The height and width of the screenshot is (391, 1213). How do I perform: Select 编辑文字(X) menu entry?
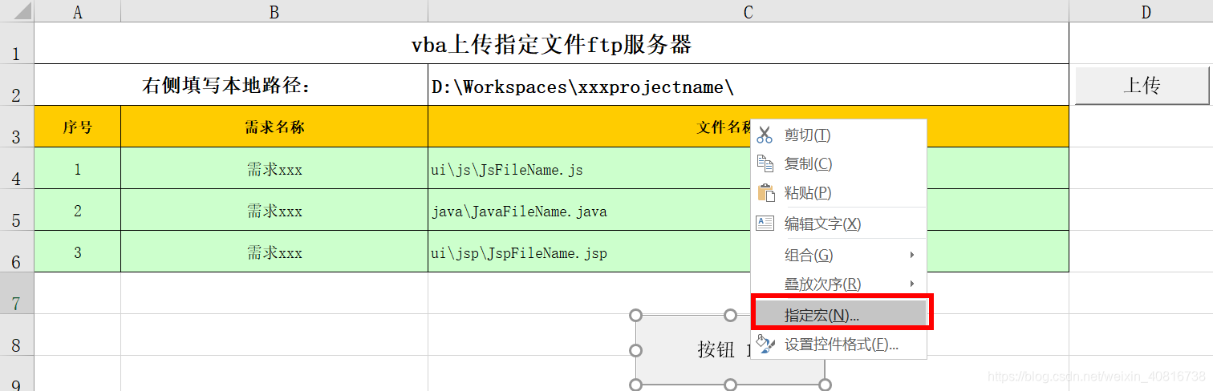click(838, 224)
